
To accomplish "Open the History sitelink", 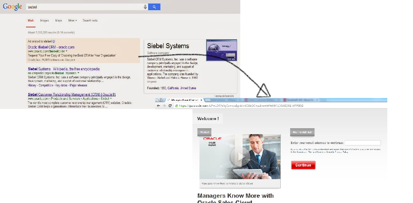I will tap(32, 85).
